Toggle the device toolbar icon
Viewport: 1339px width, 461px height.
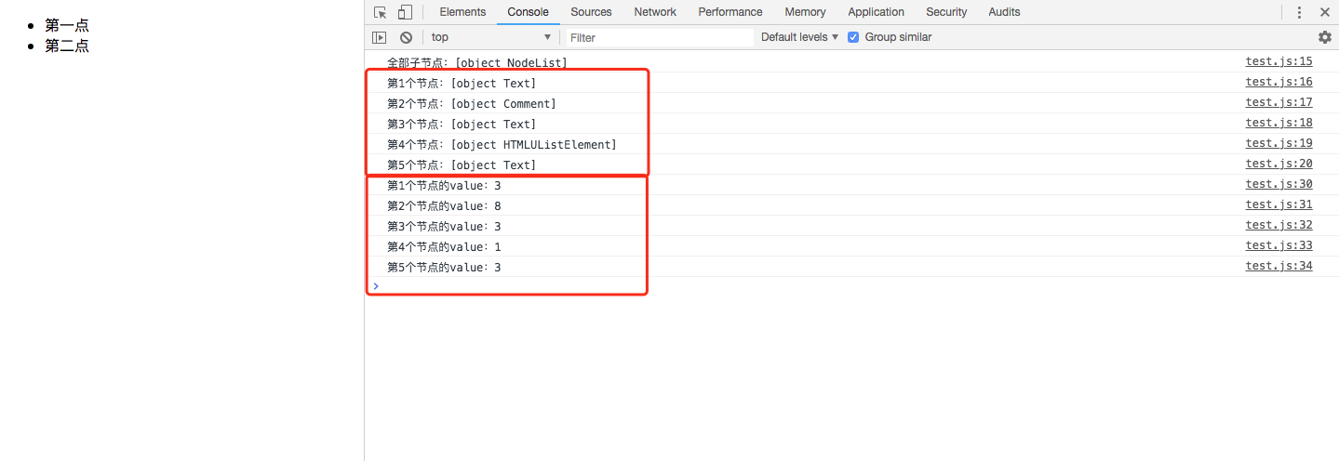[x=405, y=12]
